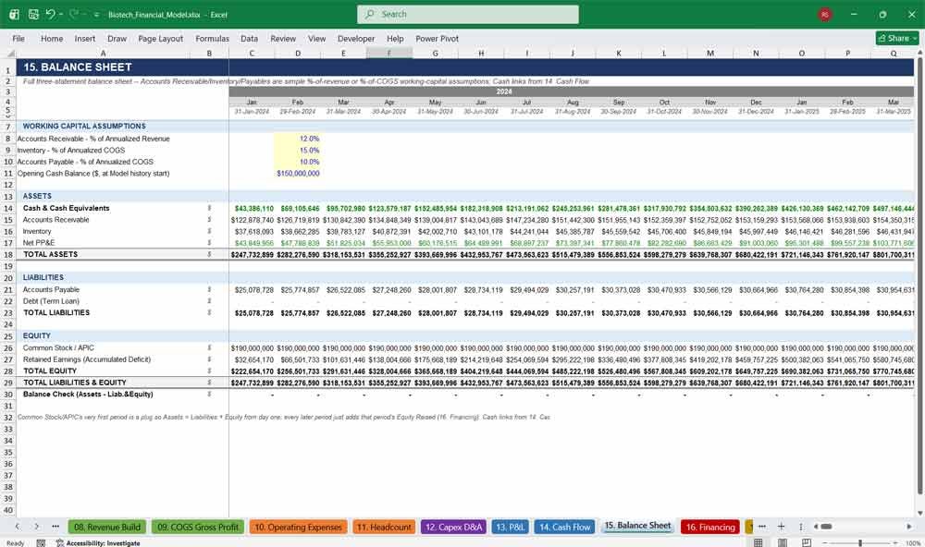Click the Excel app icon in title bar
Image resolution: width=925 pixels, height=547 pixels.
click(x=14, y=14)
